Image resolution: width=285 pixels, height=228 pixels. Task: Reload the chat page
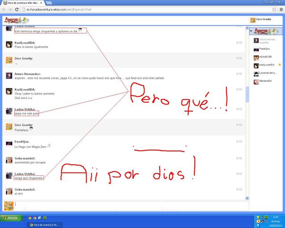click(17, 9)
